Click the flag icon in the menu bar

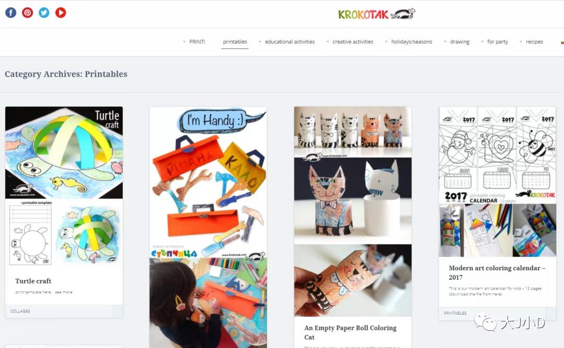pos(562,42)
